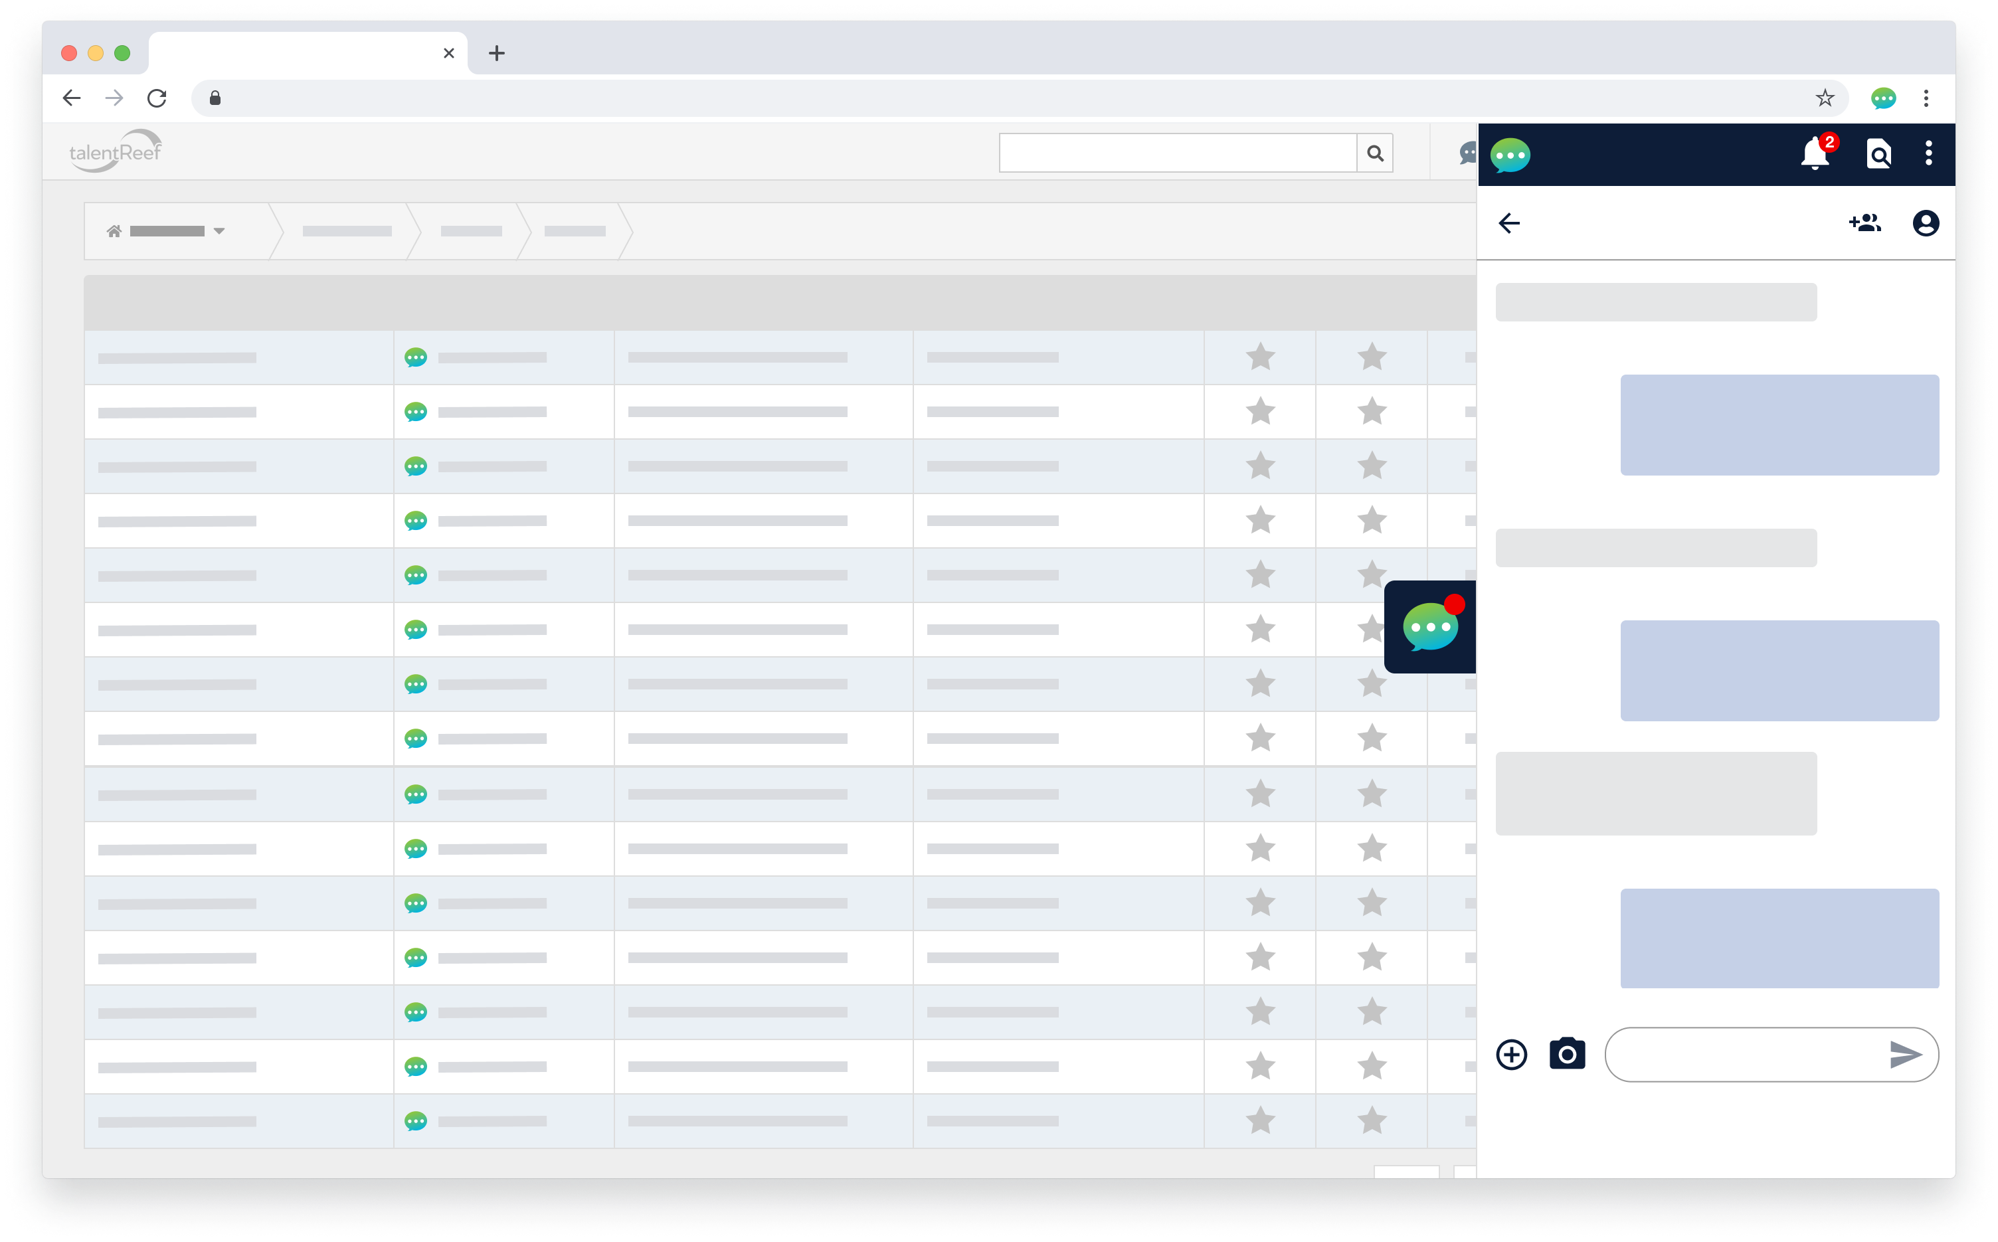Image resolution: width=1998 pixels, height=1242 pixels.
Task: Open contact profile icon in chat
Action: click(1926, 222)
